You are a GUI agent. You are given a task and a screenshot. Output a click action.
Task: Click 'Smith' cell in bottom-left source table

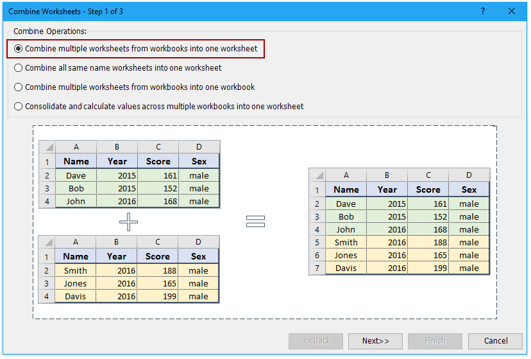[x=76, y=270]
